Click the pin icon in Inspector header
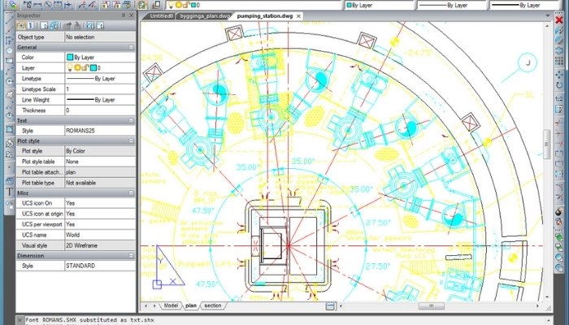The width and height of the screenshot is (569, 325). pyautogui.click(x=124, y=15)
